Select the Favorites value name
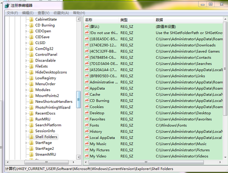This screenshot has width=228, height=173. coord(97,119)
